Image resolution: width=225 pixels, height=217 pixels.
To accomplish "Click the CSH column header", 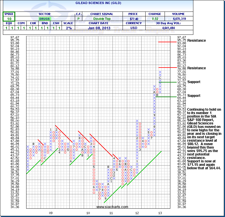I will coord(56,23).
